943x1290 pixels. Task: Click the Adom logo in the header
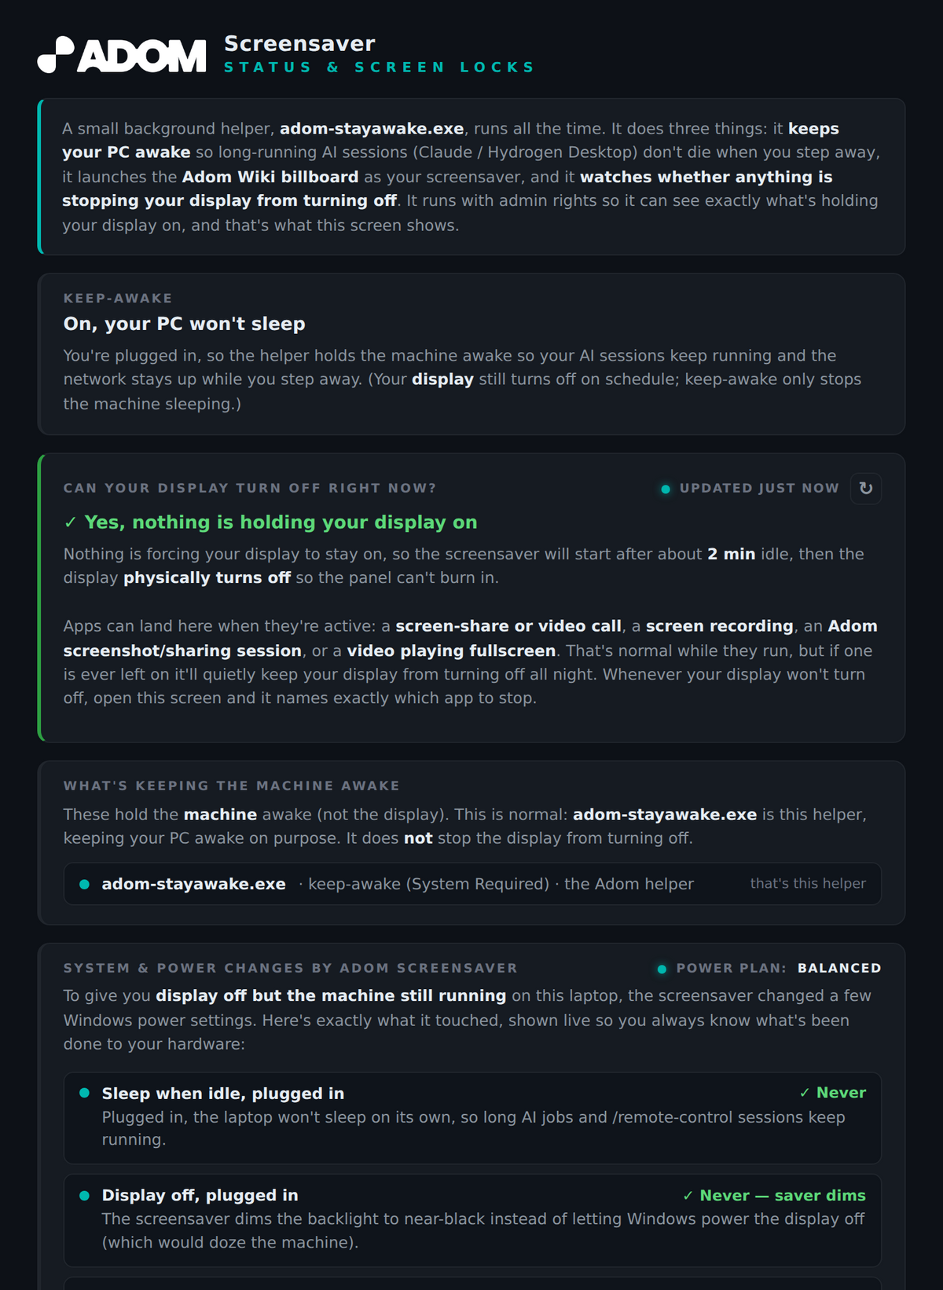122,55
